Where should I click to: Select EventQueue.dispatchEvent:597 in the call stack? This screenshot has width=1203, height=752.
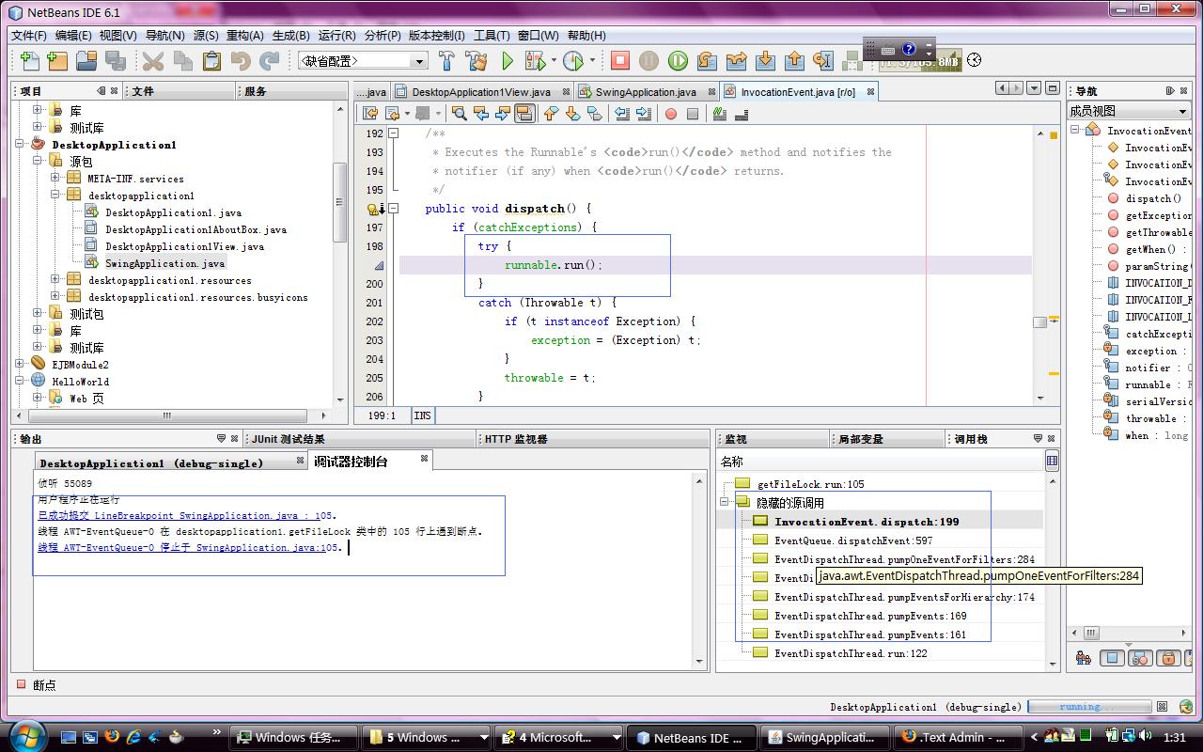(852, 540)
